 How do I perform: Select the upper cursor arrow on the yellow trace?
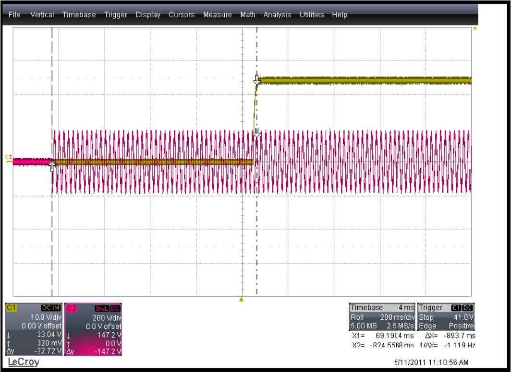tap(257, 79)
